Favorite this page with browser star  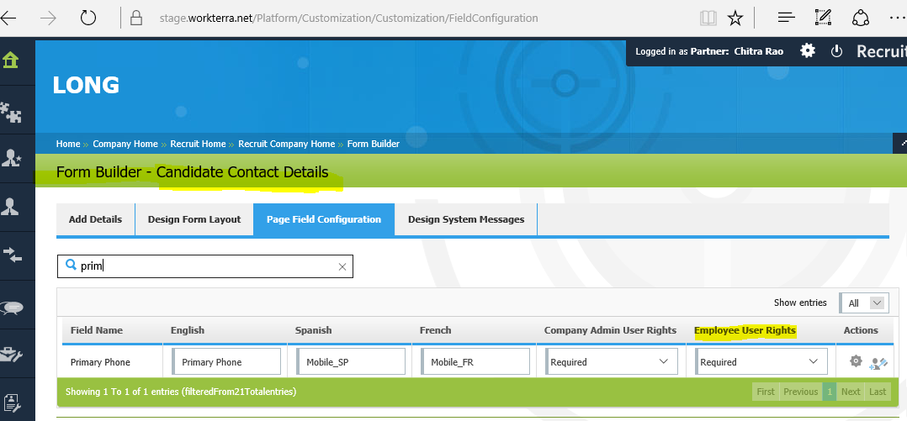coord(735,18)
